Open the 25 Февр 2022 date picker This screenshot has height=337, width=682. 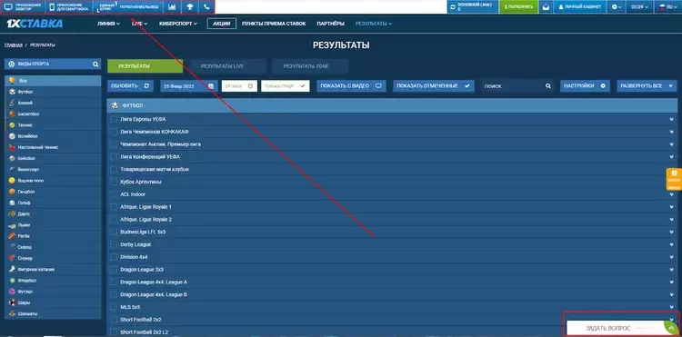(x=189, y=86)
